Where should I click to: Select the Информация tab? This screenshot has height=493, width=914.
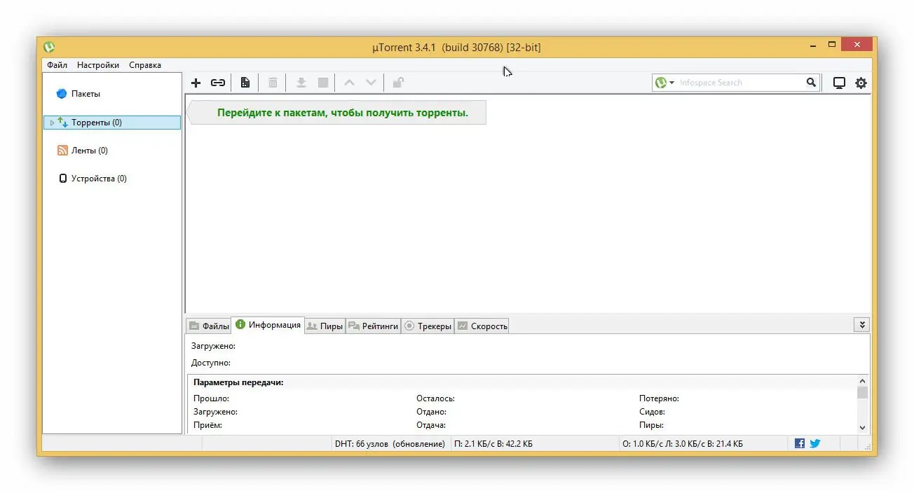[x=268, y=325]
